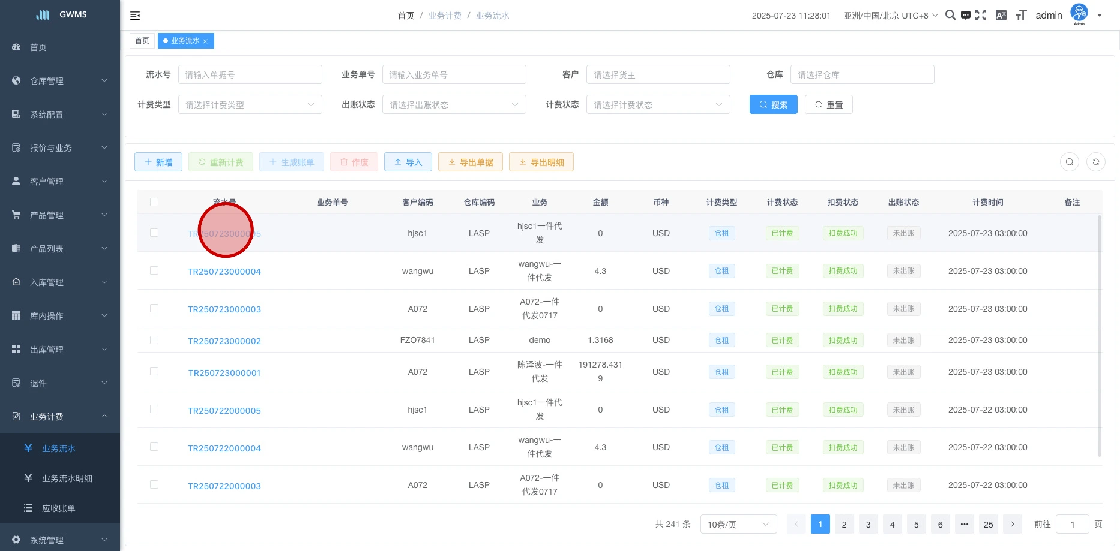Open 业务流水明细 in the sidebar menu
This screenshot has width=1120, height=551.
pos(67,478)
